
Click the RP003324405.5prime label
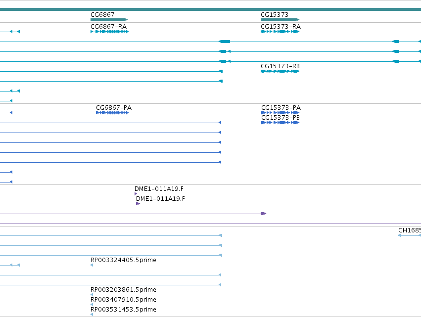(x=123, y=260)
